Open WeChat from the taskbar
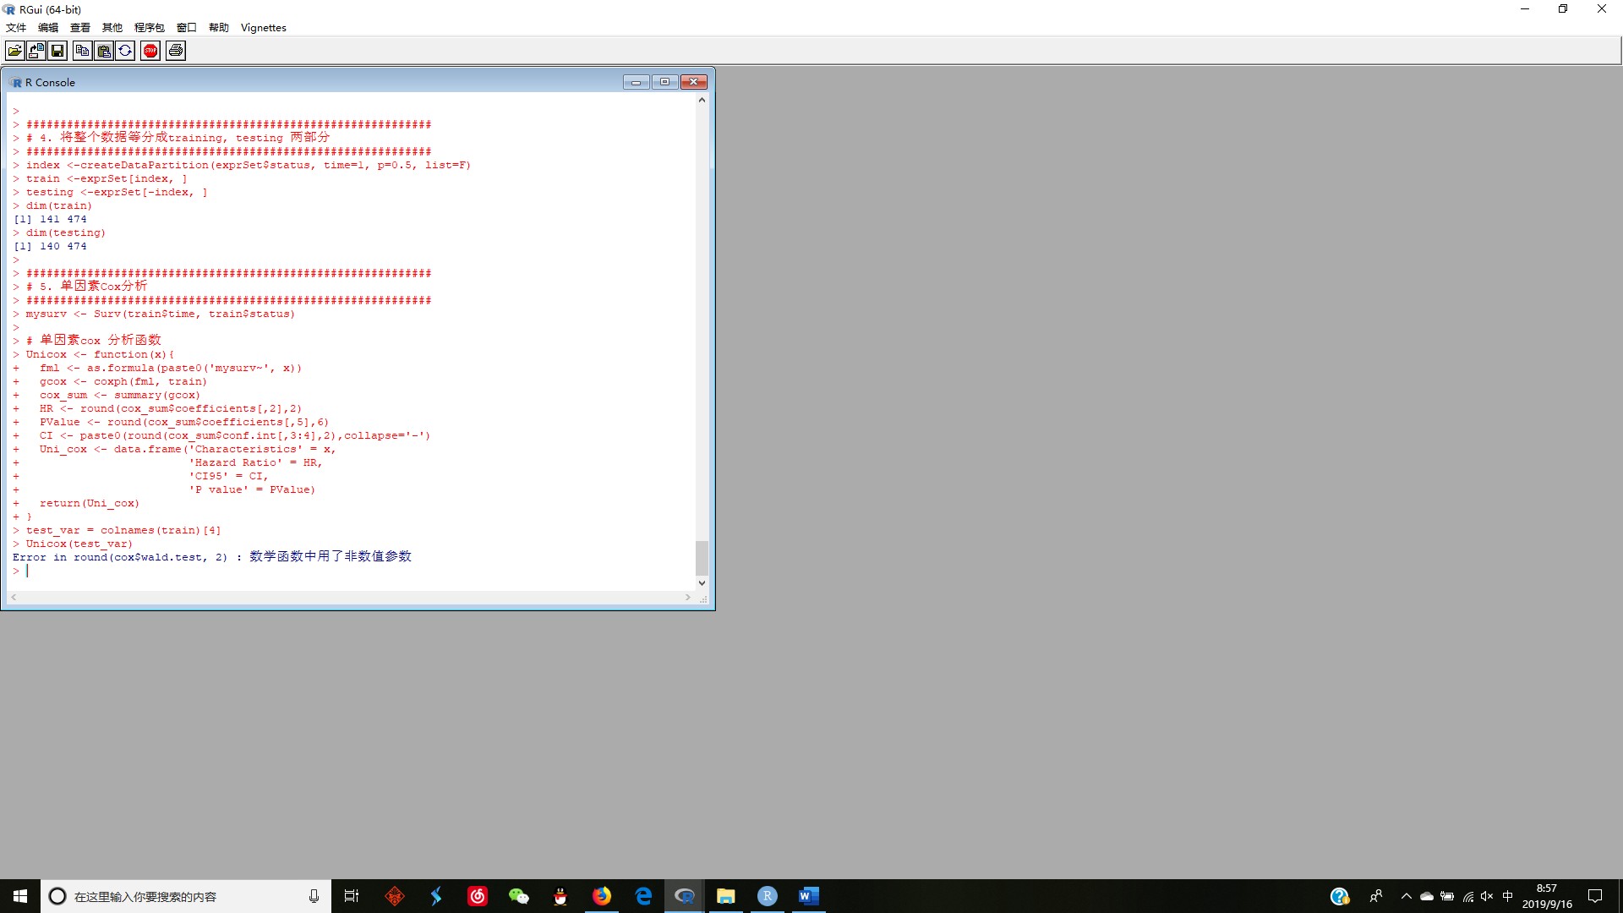 pyautogui.click(x=519, y=896)
